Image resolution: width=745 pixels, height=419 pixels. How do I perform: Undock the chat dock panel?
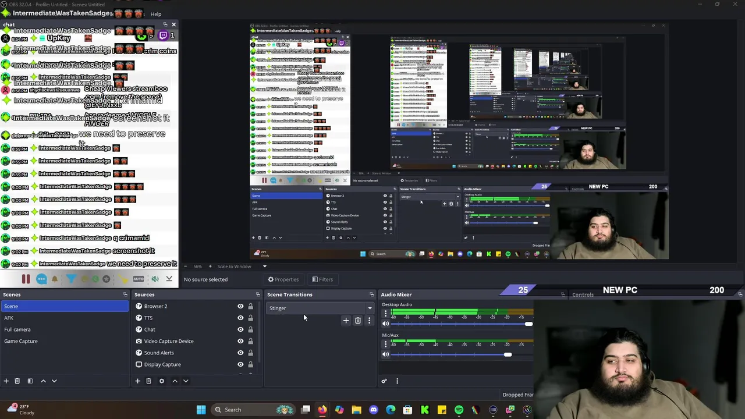165,24
